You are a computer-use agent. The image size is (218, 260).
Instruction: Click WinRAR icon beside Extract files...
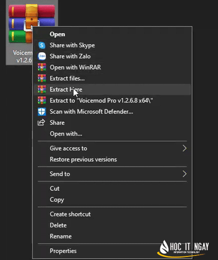pyautogui.click(x=42, y=78)
